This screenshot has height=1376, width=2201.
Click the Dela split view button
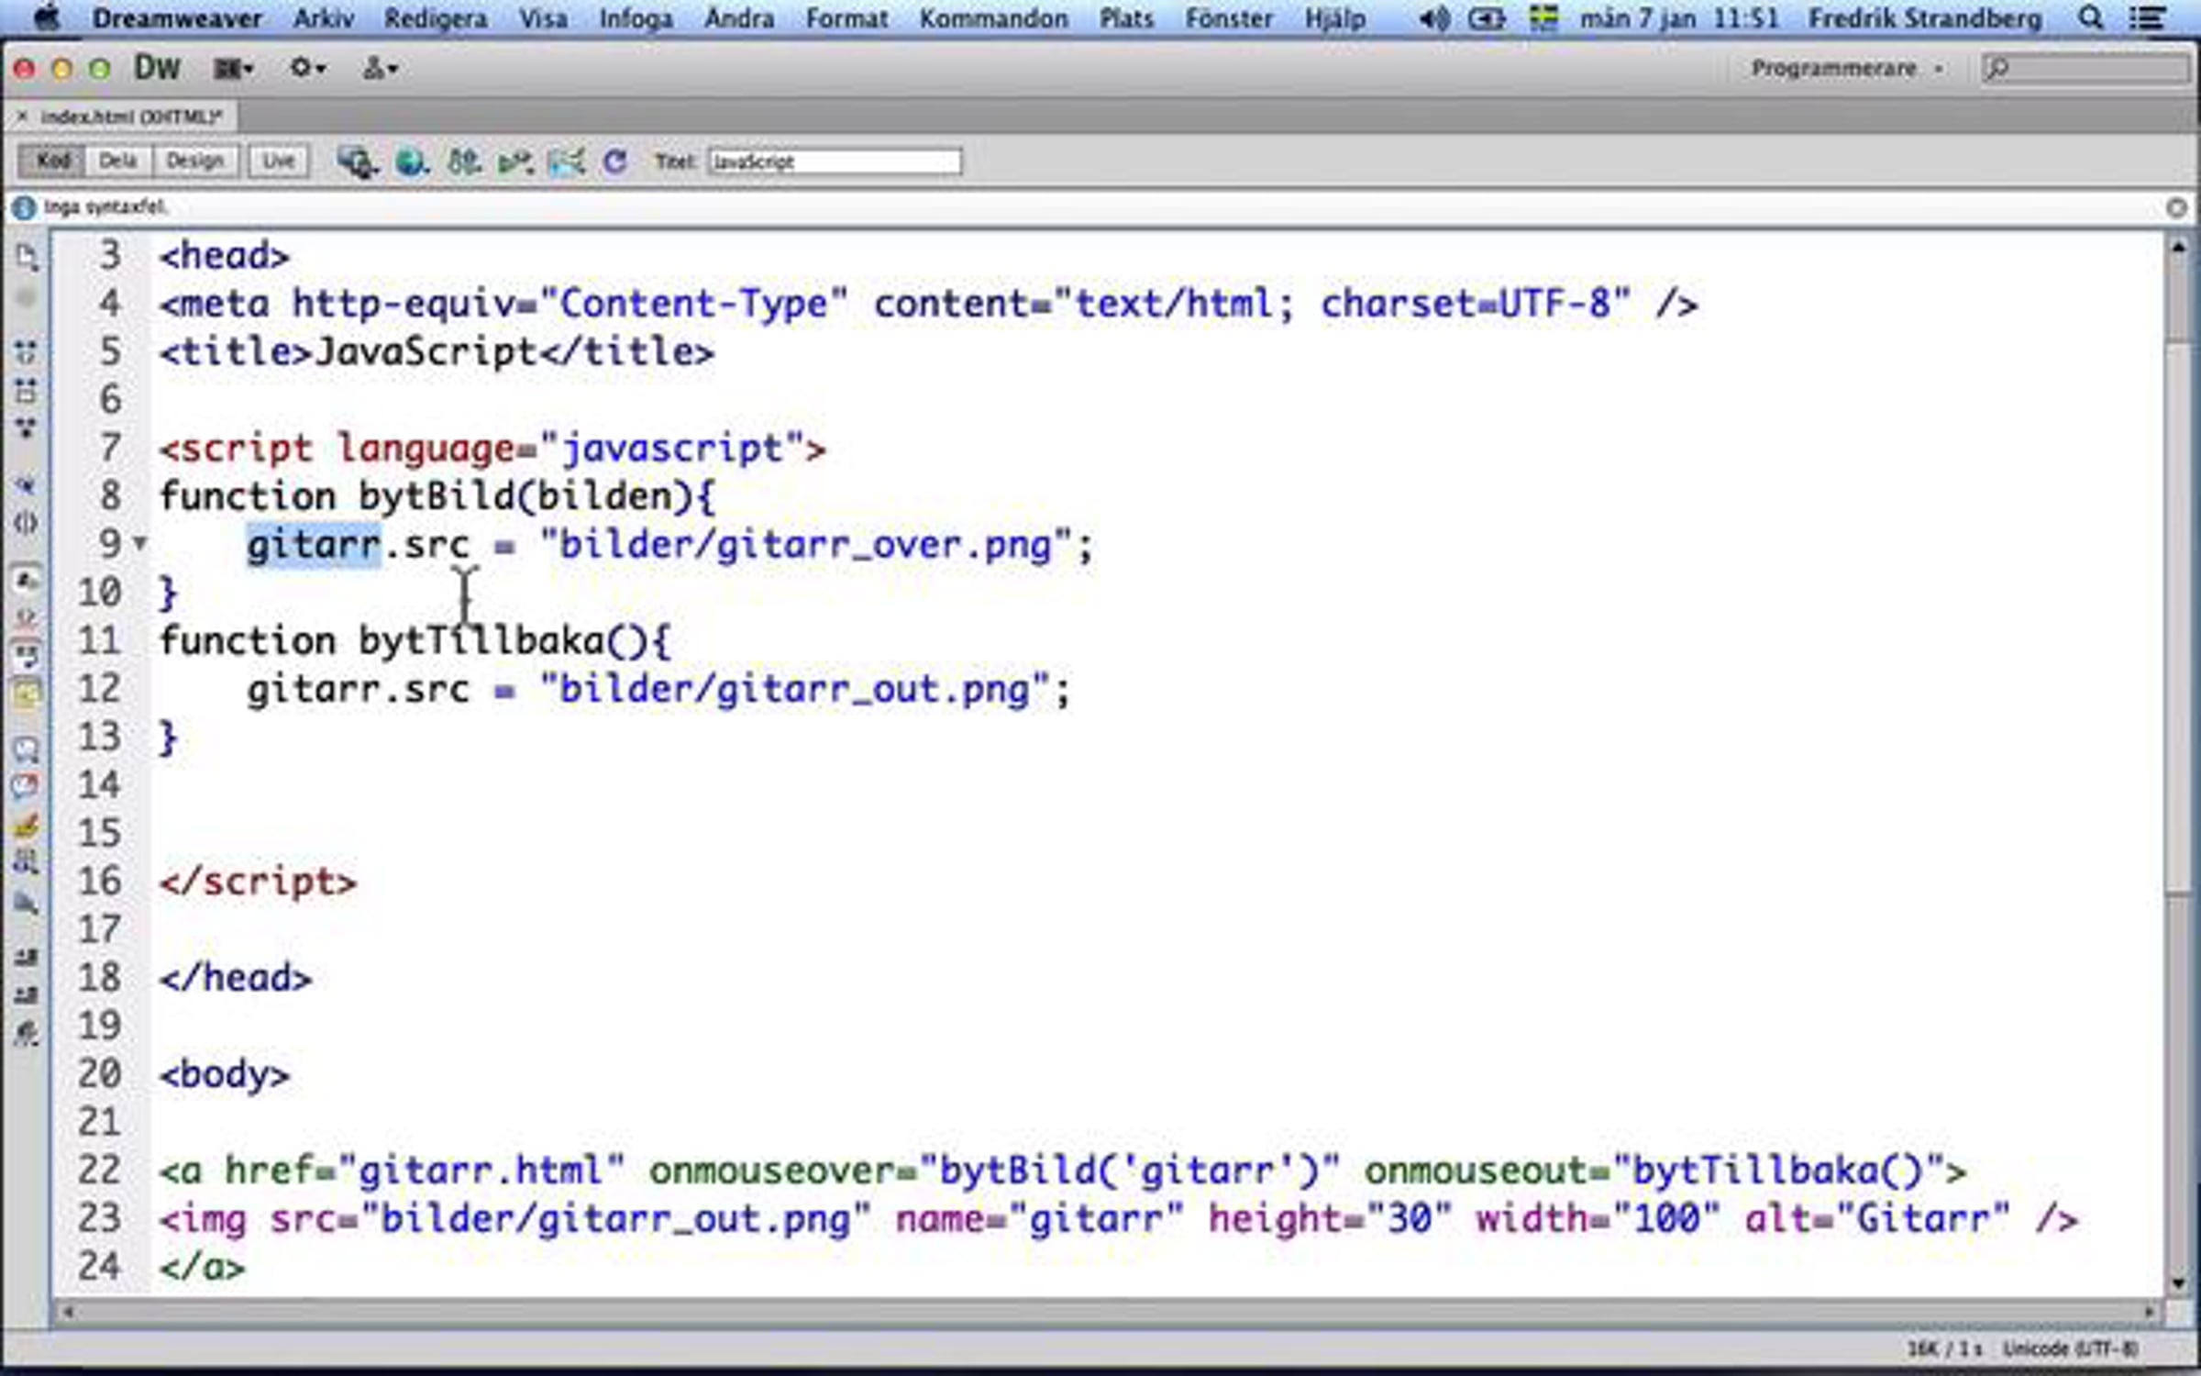point(117,161)
